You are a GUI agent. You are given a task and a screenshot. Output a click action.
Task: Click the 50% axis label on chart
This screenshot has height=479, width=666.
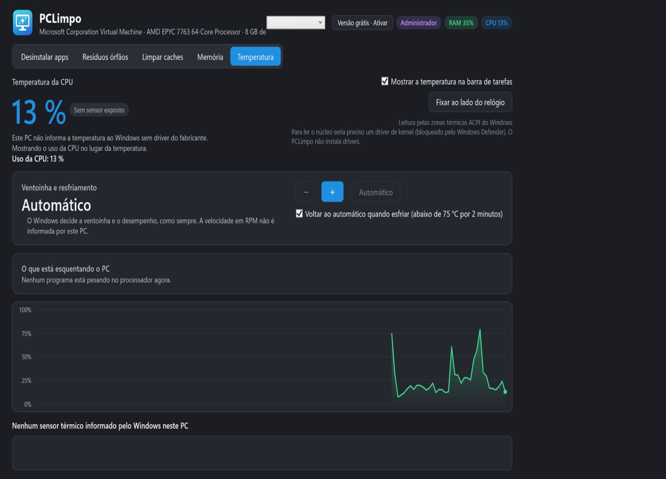click(27, 357)
